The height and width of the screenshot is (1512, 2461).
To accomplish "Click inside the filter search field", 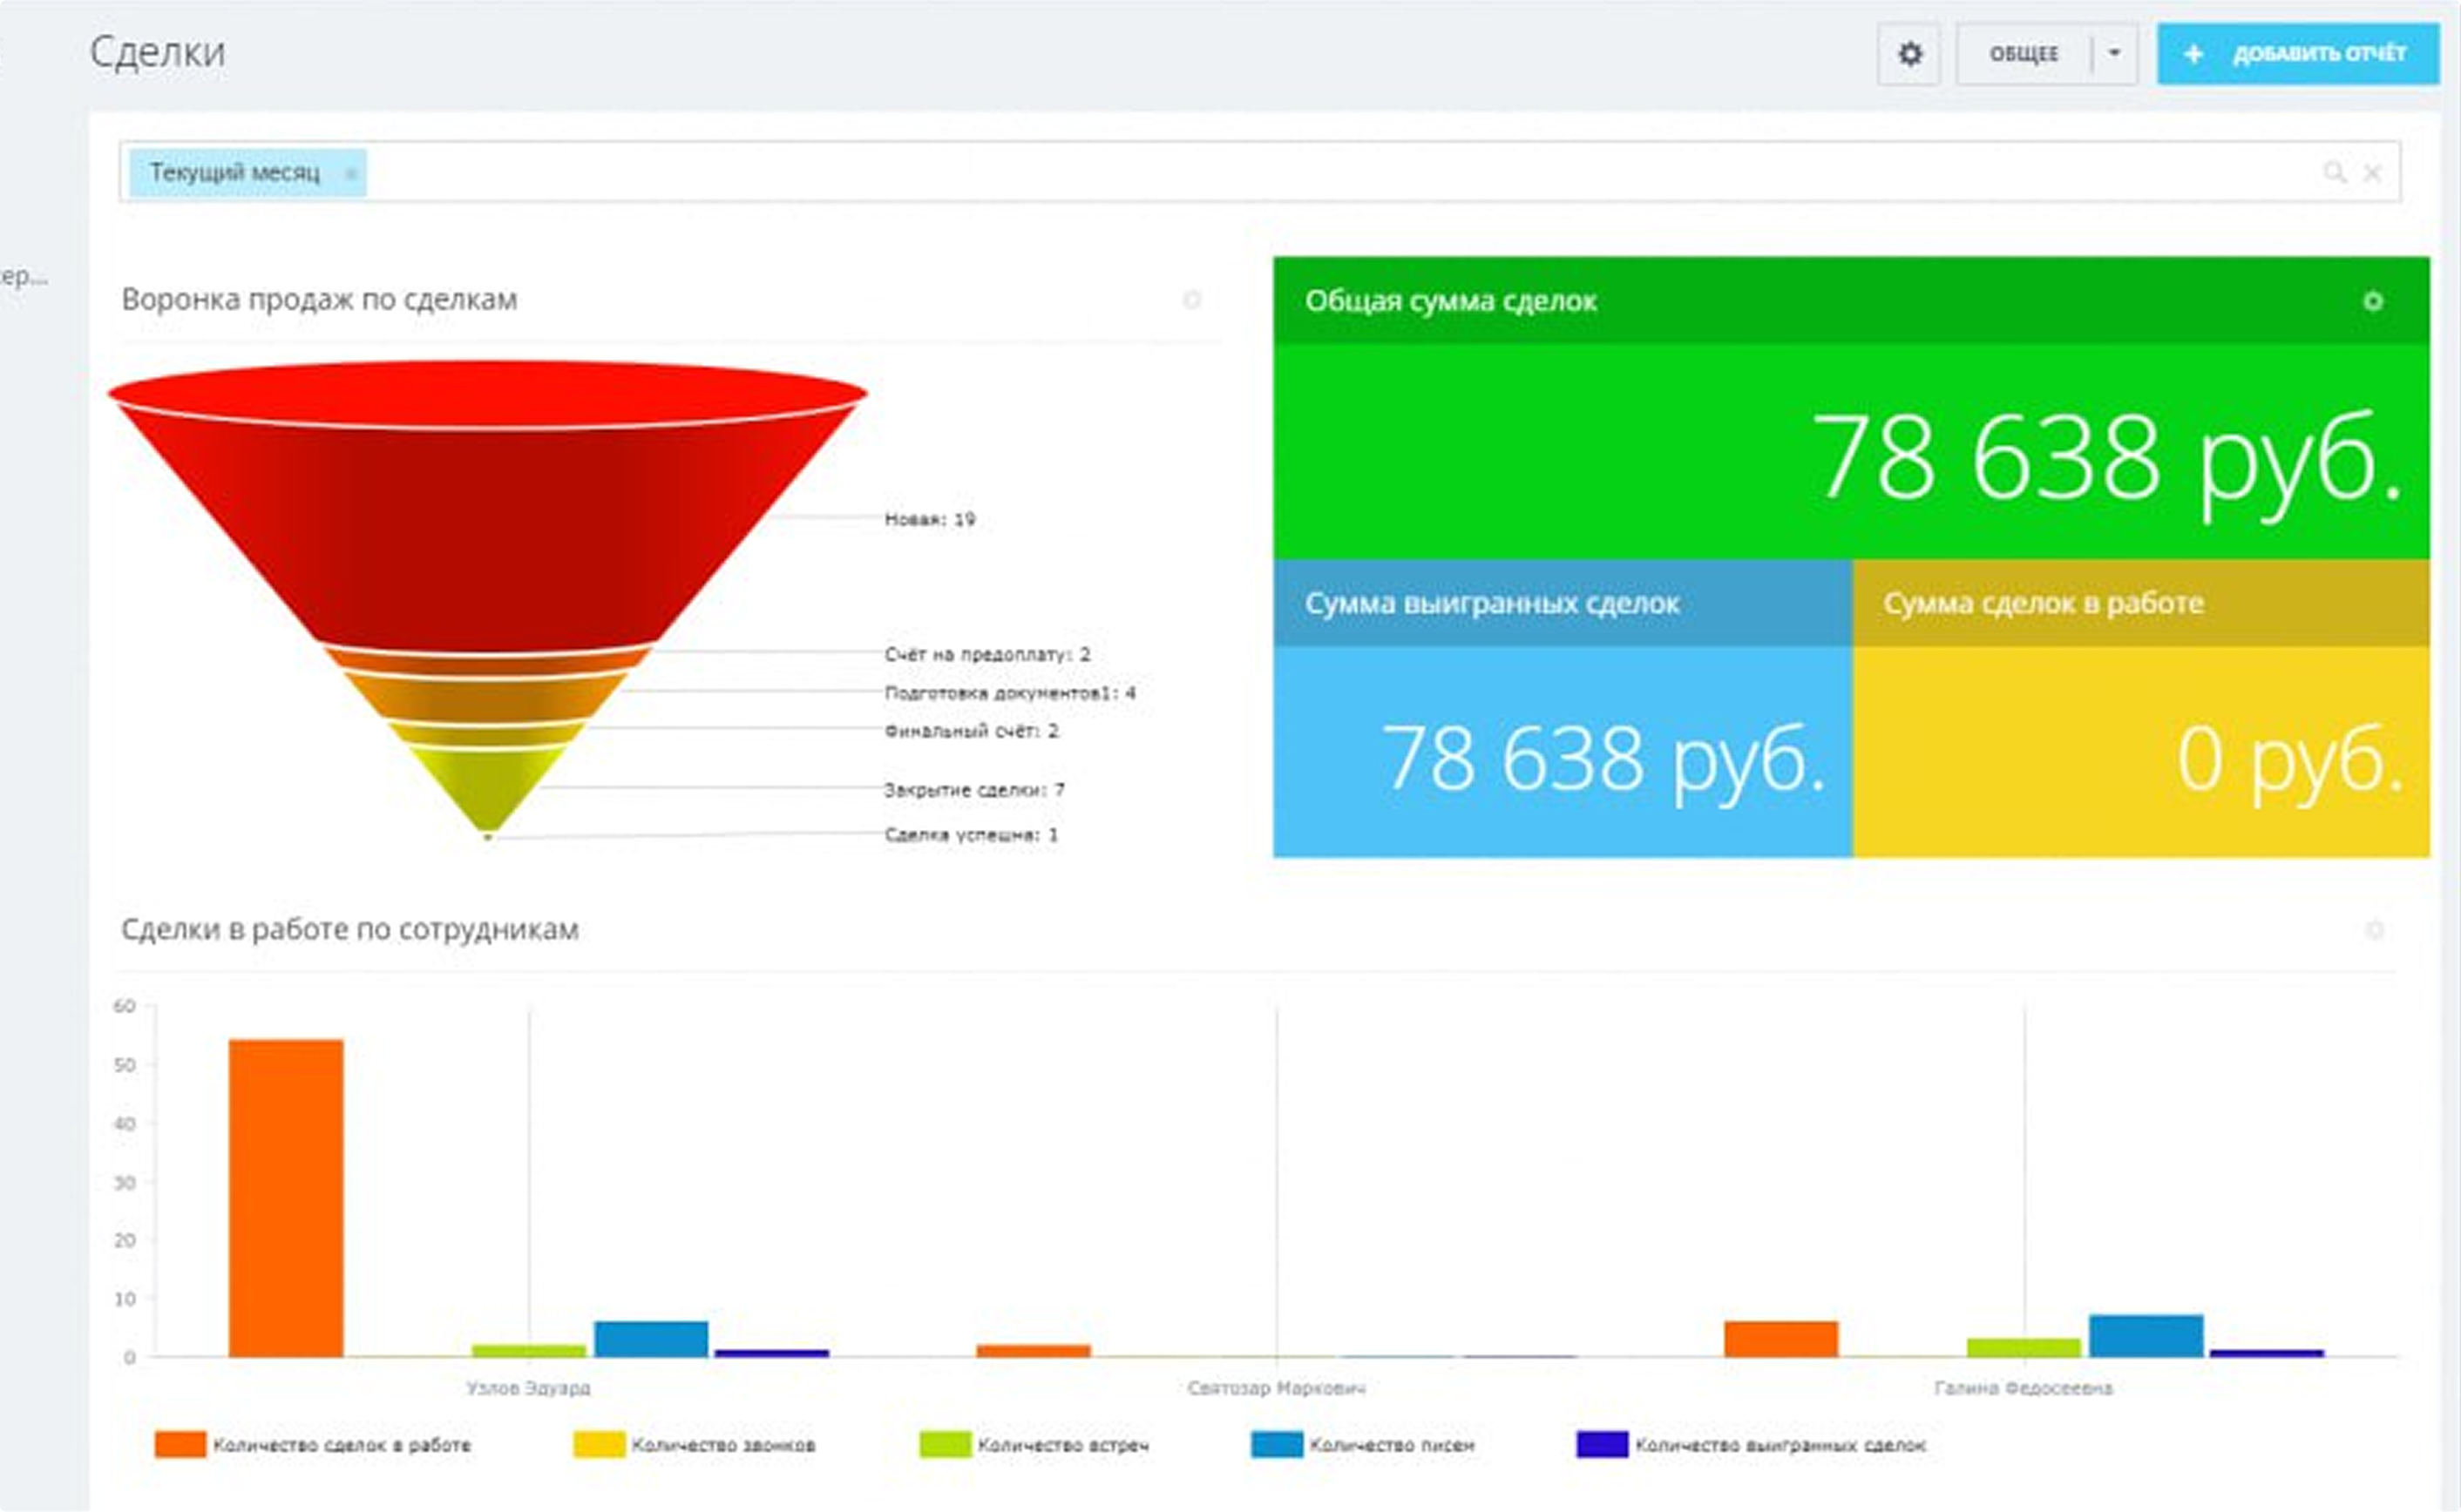I will [1300, 173].
